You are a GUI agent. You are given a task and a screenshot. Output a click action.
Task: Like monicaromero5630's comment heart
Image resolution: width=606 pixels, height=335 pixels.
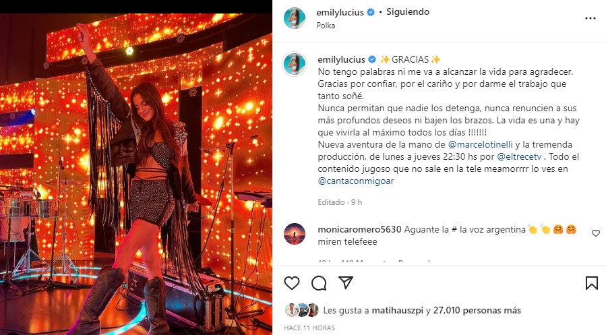click(596, 233)
